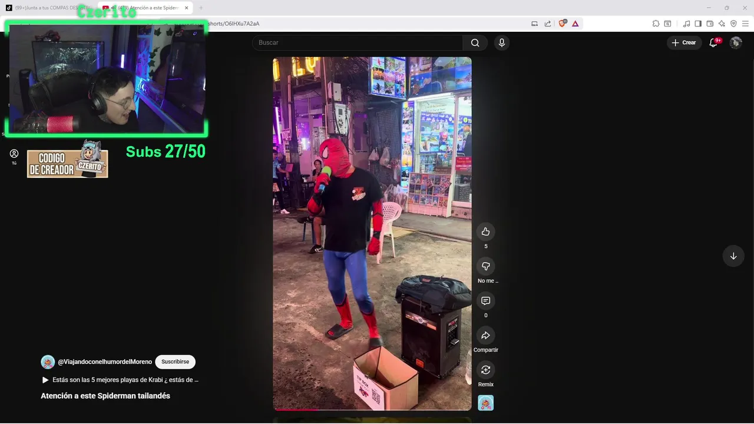Click the like count '5'
The height and width of the screenshot is (424, 754).
click(485, 246)
